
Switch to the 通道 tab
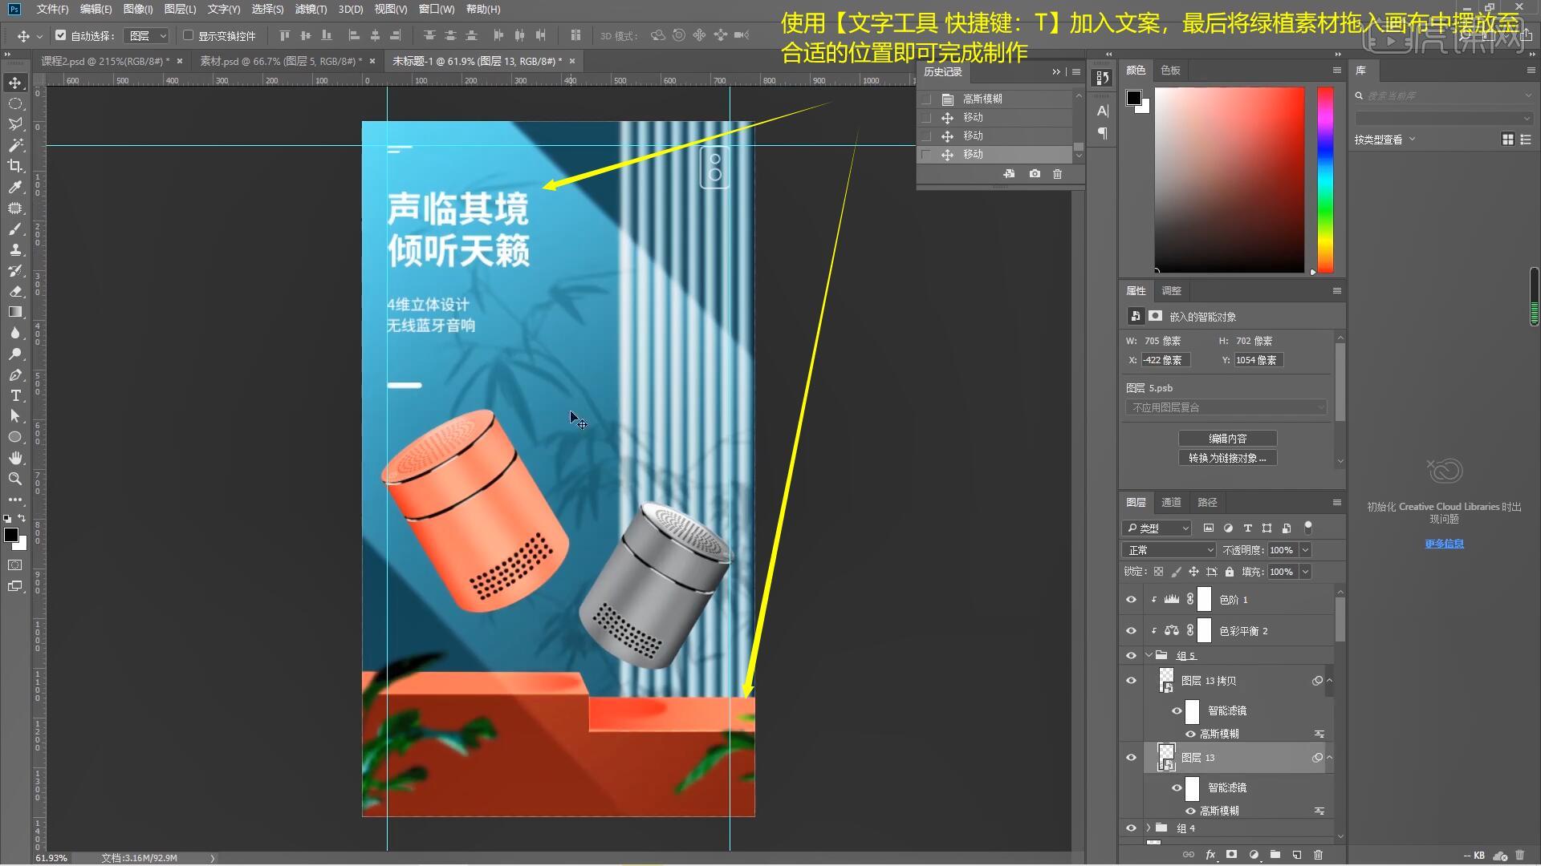click(x=1171, y=502)
